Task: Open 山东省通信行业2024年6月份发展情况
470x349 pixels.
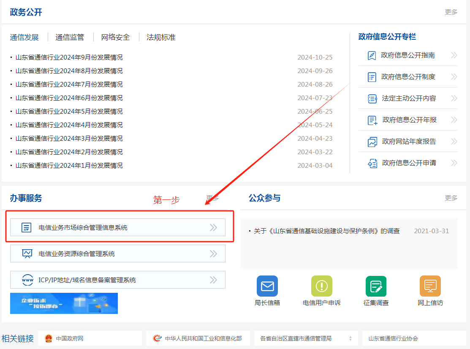Action: 69,98
